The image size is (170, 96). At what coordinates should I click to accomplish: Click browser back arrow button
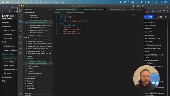click(x=2, y=11)
